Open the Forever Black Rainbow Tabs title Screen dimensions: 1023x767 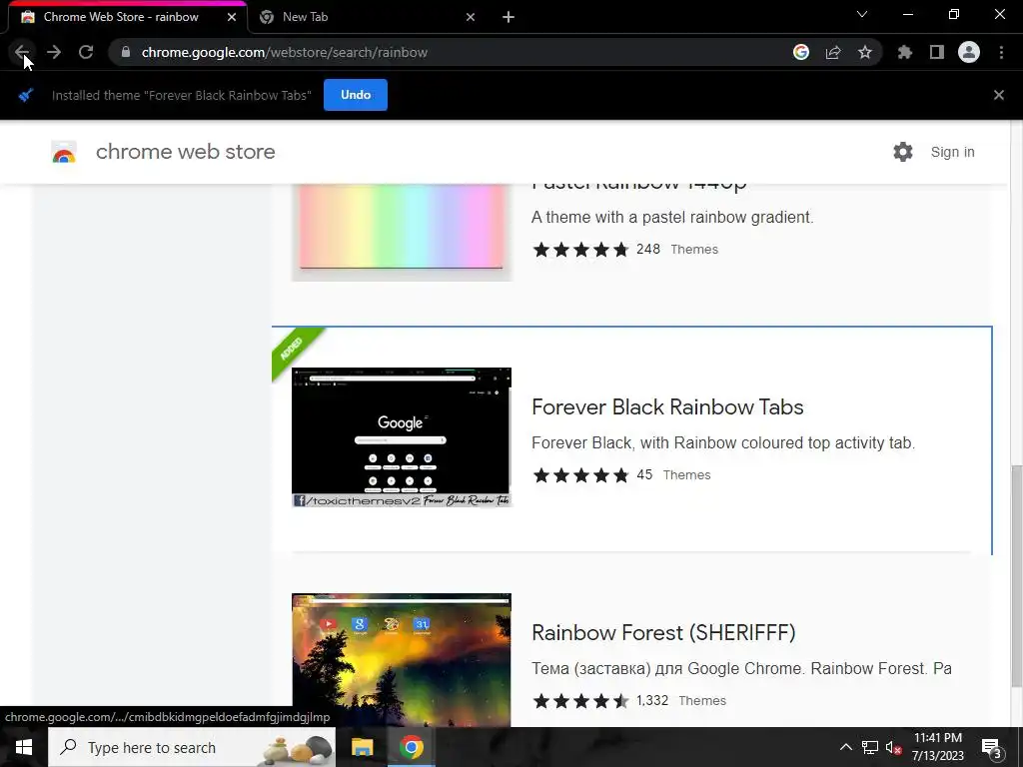667,407
